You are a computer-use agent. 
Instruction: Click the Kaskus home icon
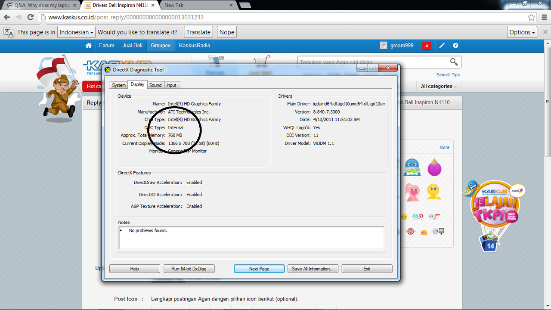(x=88, y=46)
